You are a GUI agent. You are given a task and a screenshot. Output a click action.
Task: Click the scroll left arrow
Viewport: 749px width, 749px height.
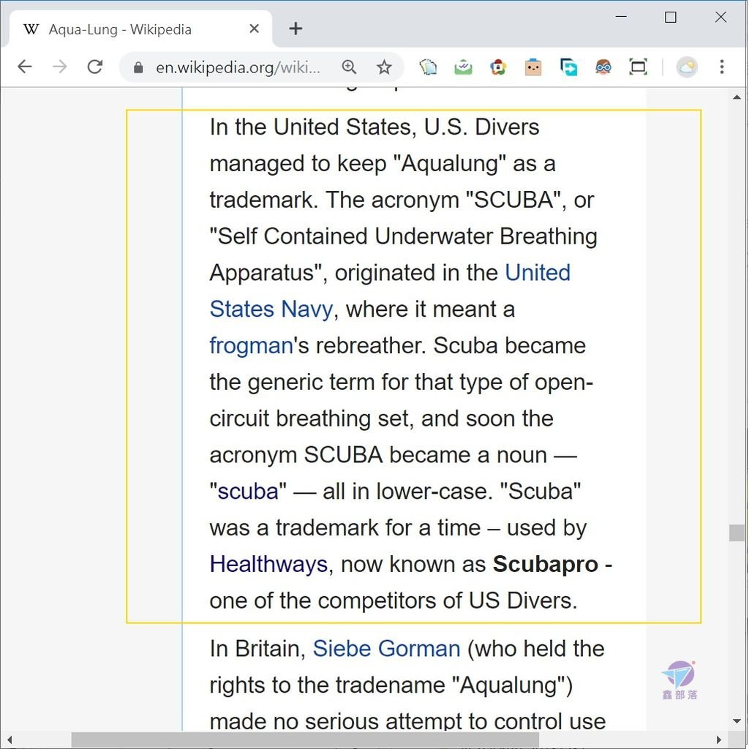point(10,740)
